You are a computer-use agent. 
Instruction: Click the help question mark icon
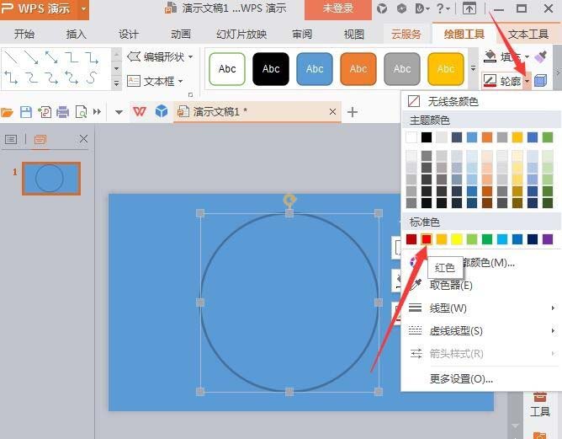(x=440, y=8)
